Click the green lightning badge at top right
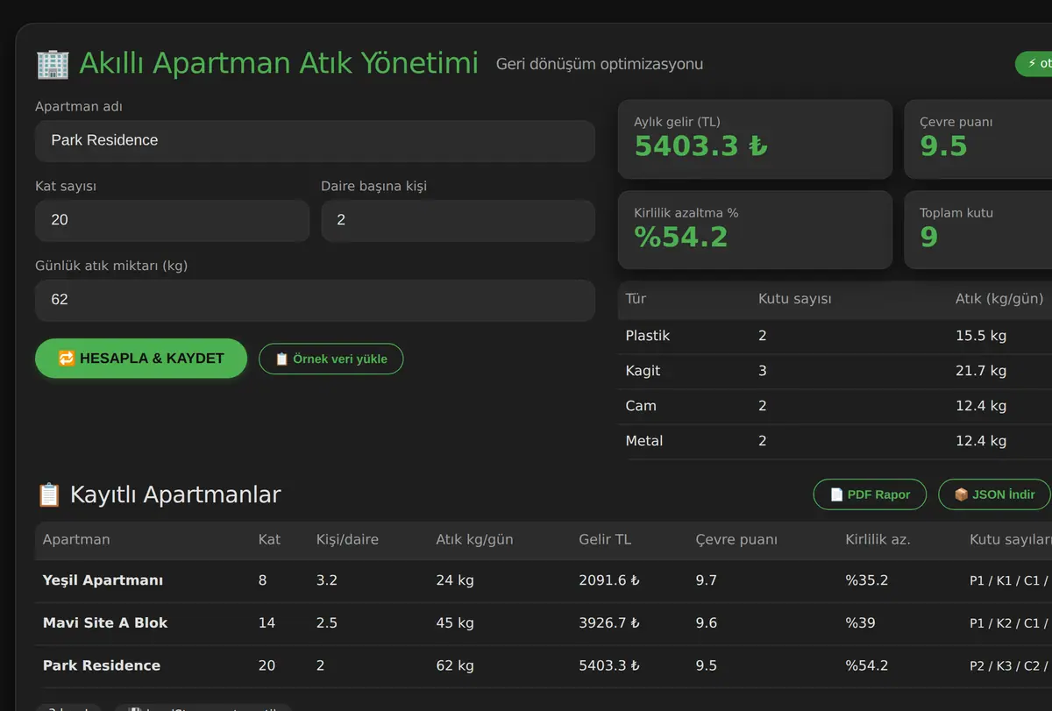 [x=1034, y=64]
